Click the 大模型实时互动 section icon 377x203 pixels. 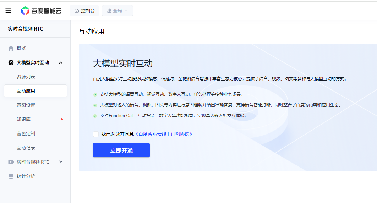(x=11, y=63)
